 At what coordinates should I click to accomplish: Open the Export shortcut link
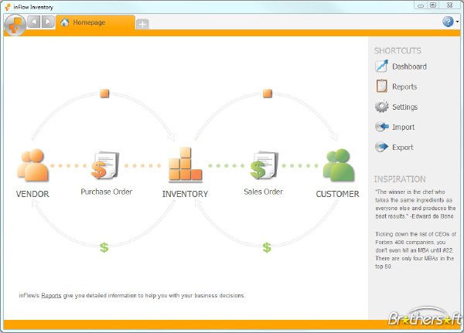click(403, 148)
